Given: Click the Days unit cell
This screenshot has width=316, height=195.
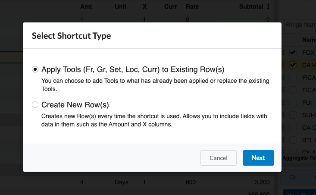Looking at the screenshot, I should [121, 182].
